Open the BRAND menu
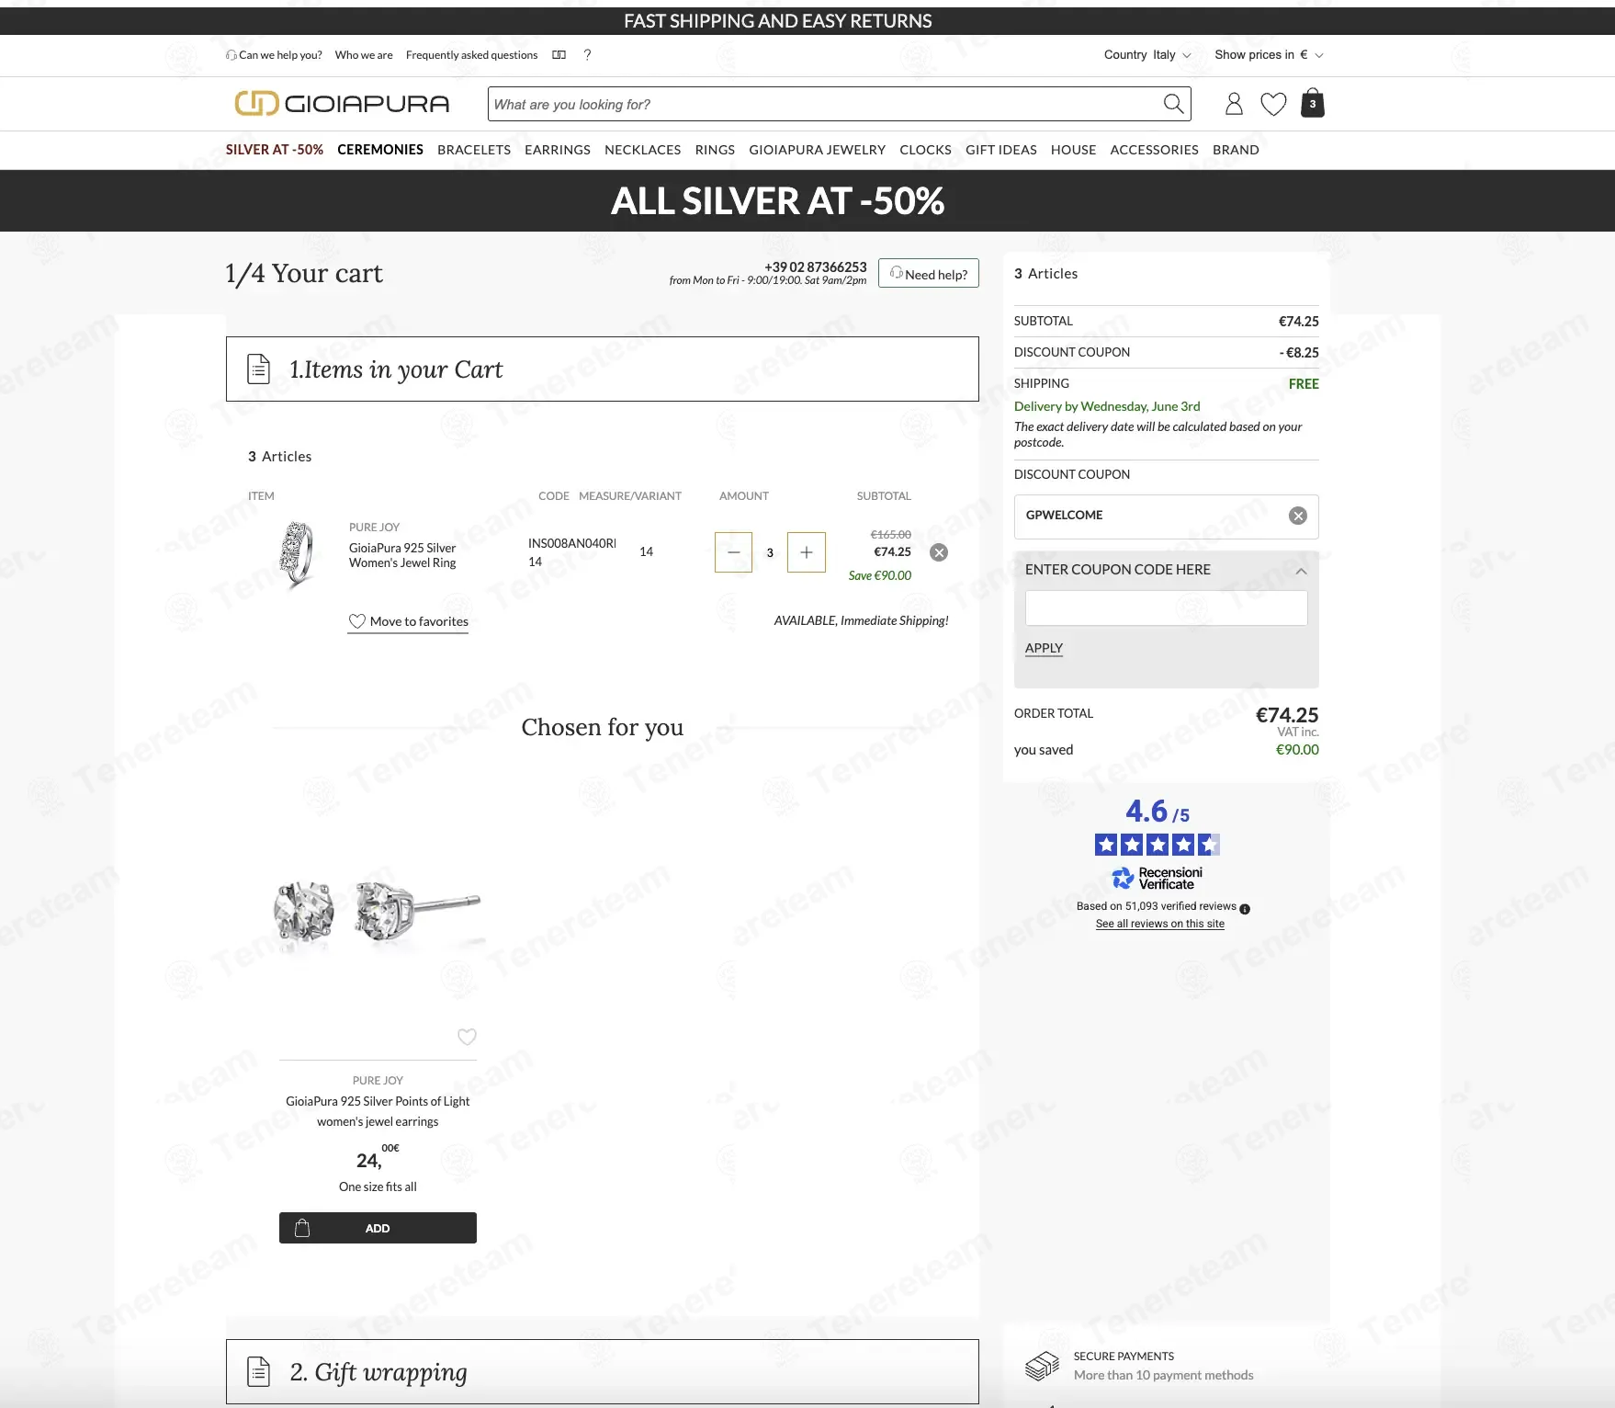The image size is (1615, 1408). [1236, 150]
